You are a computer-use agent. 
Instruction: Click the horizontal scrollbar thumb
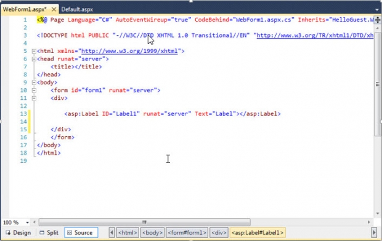pyautogui.click(x=144, y=223)
